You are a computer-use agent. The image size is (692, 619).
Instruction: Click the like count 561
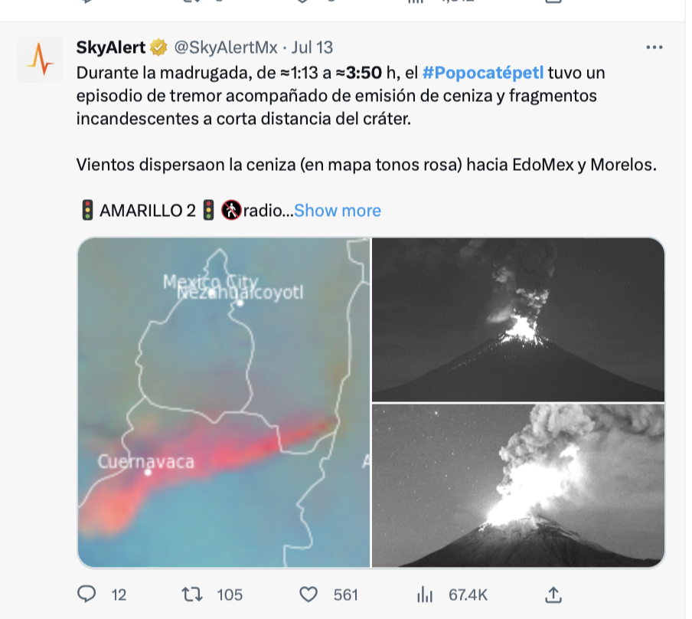pyautogui.click(x=345, y=594)
